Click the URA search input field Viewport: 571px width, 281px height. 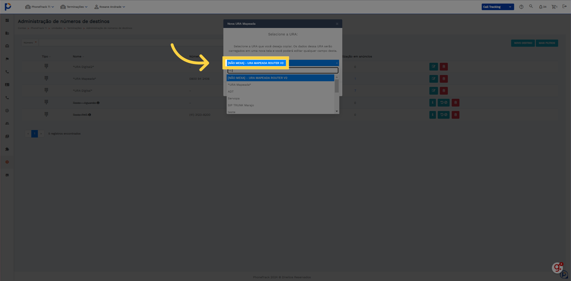pyautogui.click(x=283, y=71)
